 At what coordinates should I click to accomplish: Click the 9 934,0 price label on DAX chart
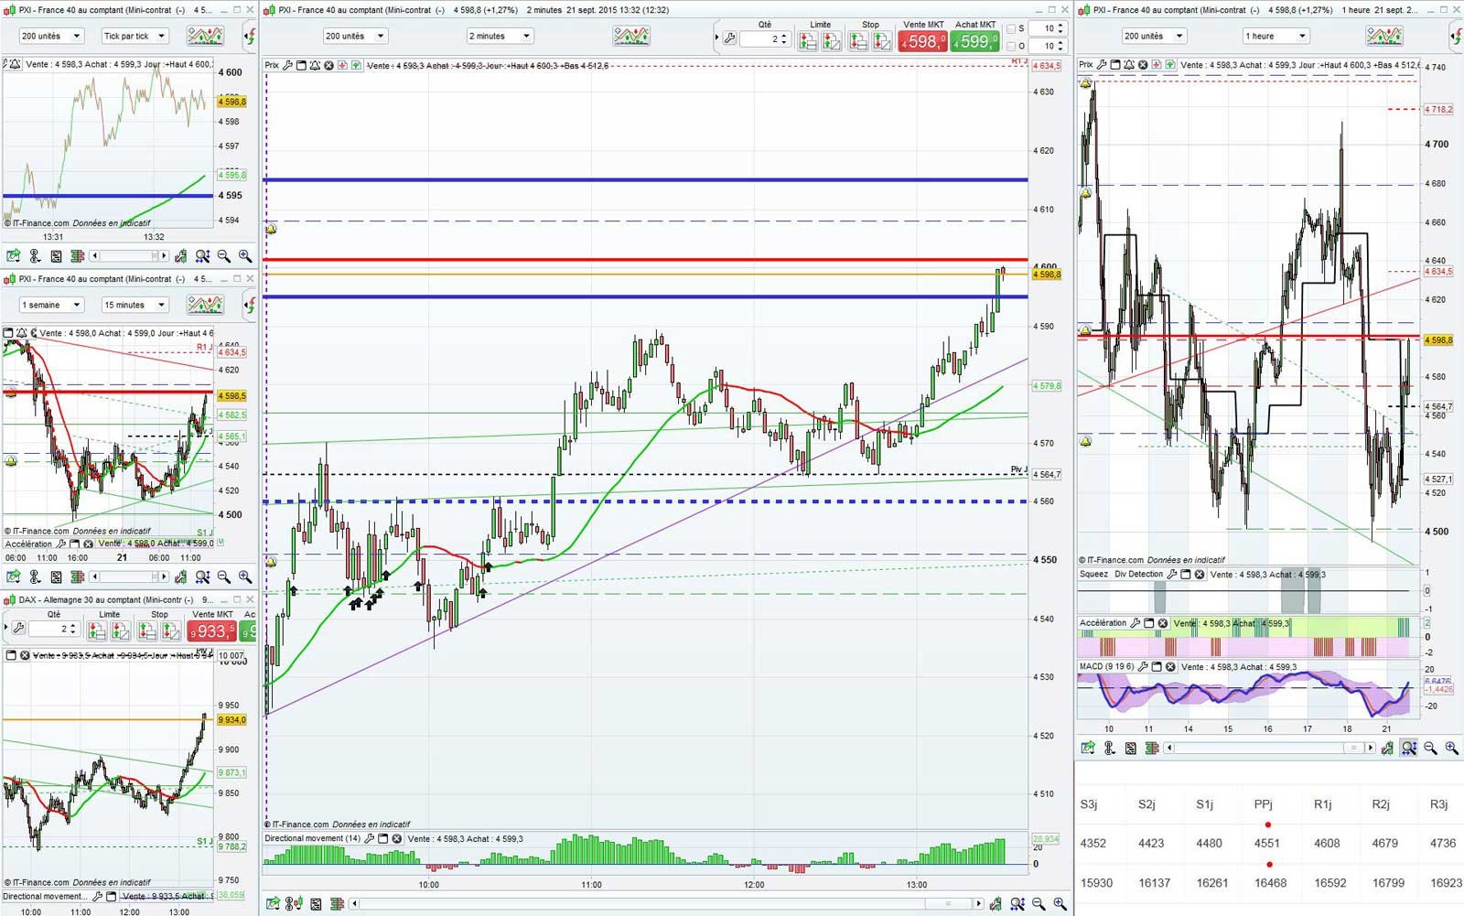tap(232, 720)
